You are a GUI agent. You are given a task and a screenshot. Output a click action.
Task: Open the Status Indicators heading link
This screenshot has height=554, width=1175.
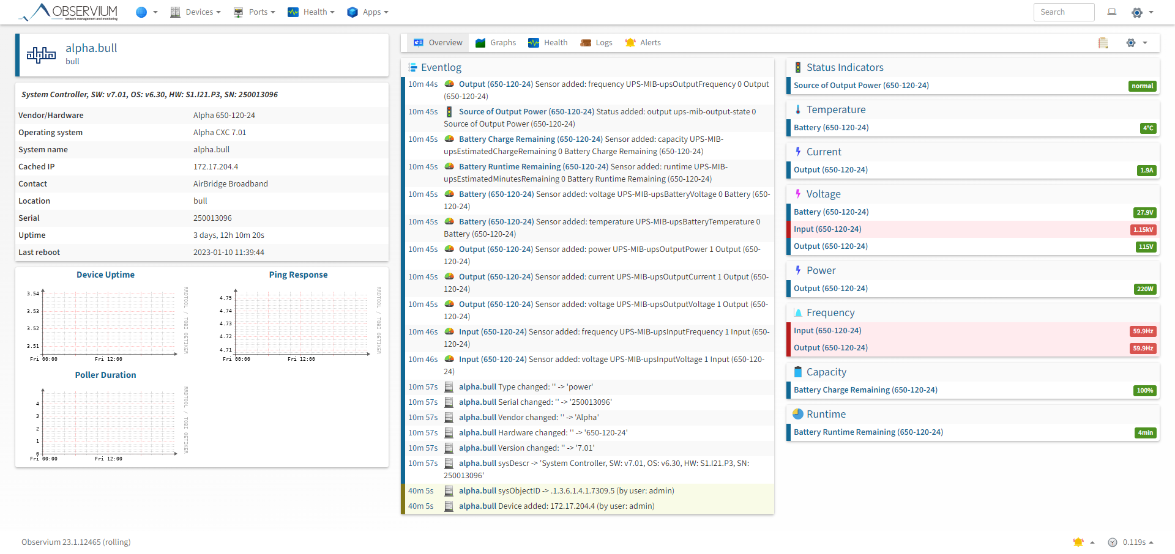click(x=845, y=67)
